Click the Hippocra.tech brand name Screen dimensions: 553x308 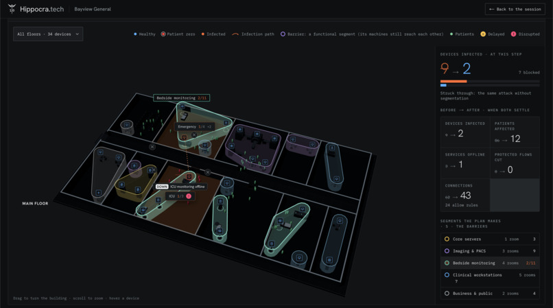click(42, 9)
